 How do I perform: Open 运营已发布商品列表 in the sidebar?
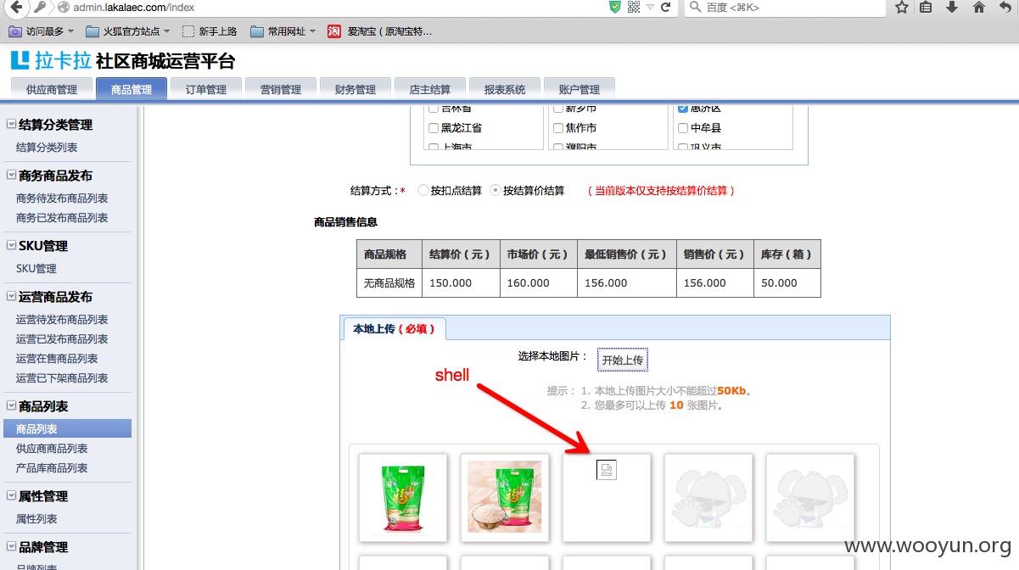click(x=62, y=339)
